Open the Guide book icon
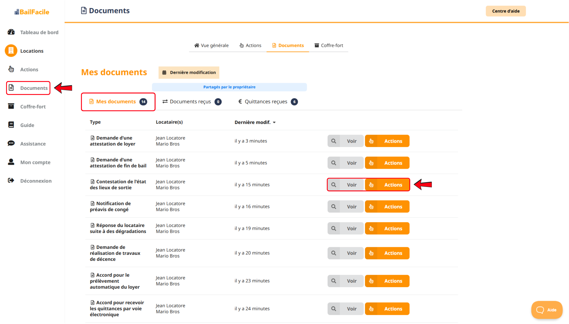Screen dimensions: 569x324 (11, 125)
